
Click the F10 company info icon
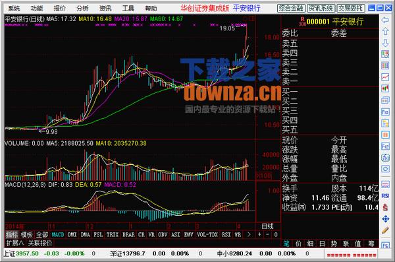tap(385, 112)
